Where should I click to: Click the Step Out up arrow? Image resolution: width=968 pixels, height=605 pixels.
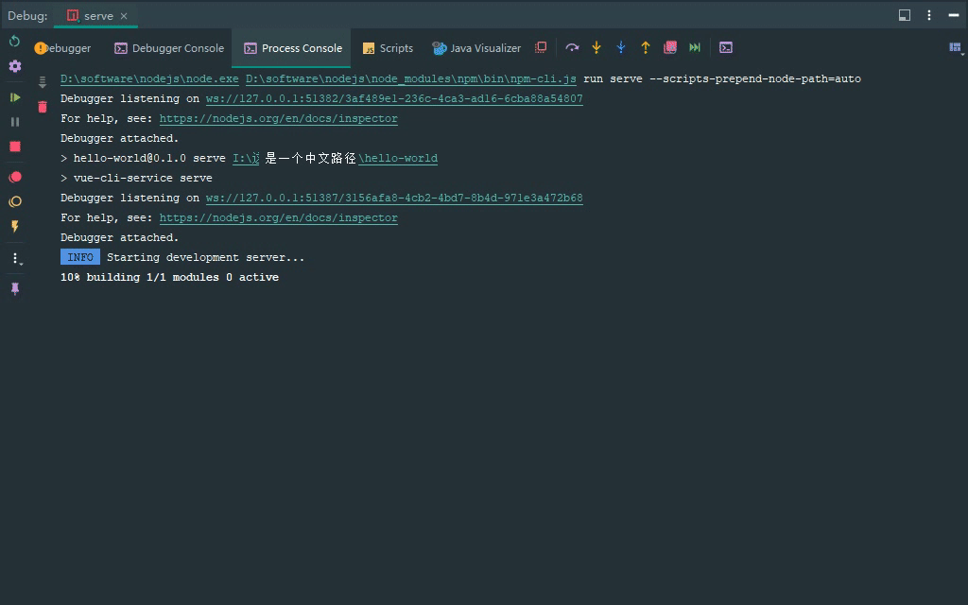pos(646,47)
